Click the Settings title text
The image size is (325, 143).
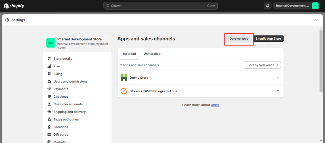coord(18,20)
